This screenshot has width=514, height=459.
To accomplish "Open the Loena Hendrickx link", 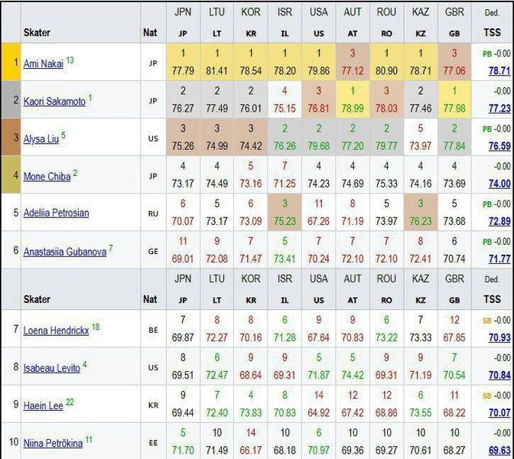I will tap(56, 330).
